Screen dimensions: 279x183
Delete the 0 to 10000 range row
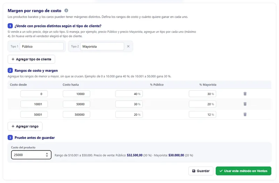pos(245,94)
